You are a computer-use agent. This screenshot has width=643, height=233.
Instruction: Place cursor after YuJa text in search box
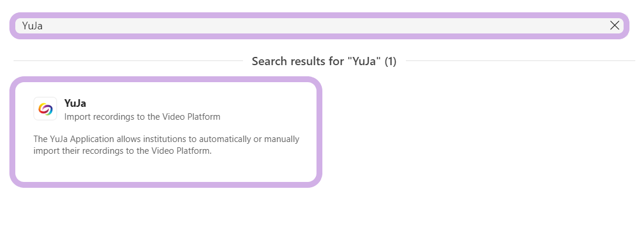[44, 26]
